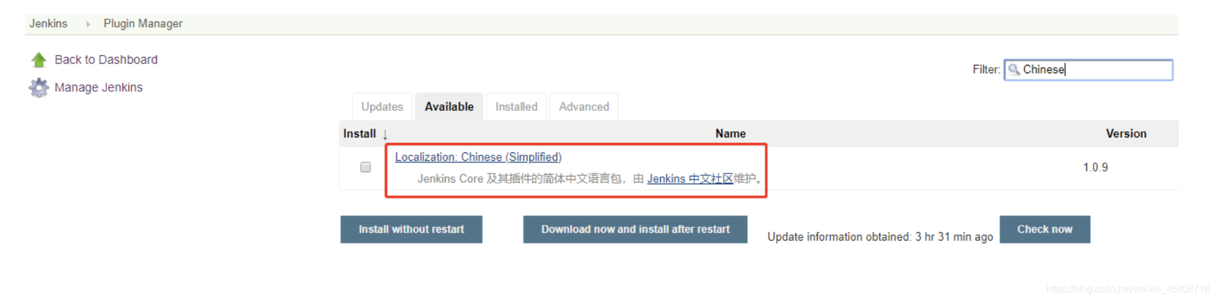Open the Localization: Chinese (Simplified) link

pyautogui.click(x=478, y=157)
